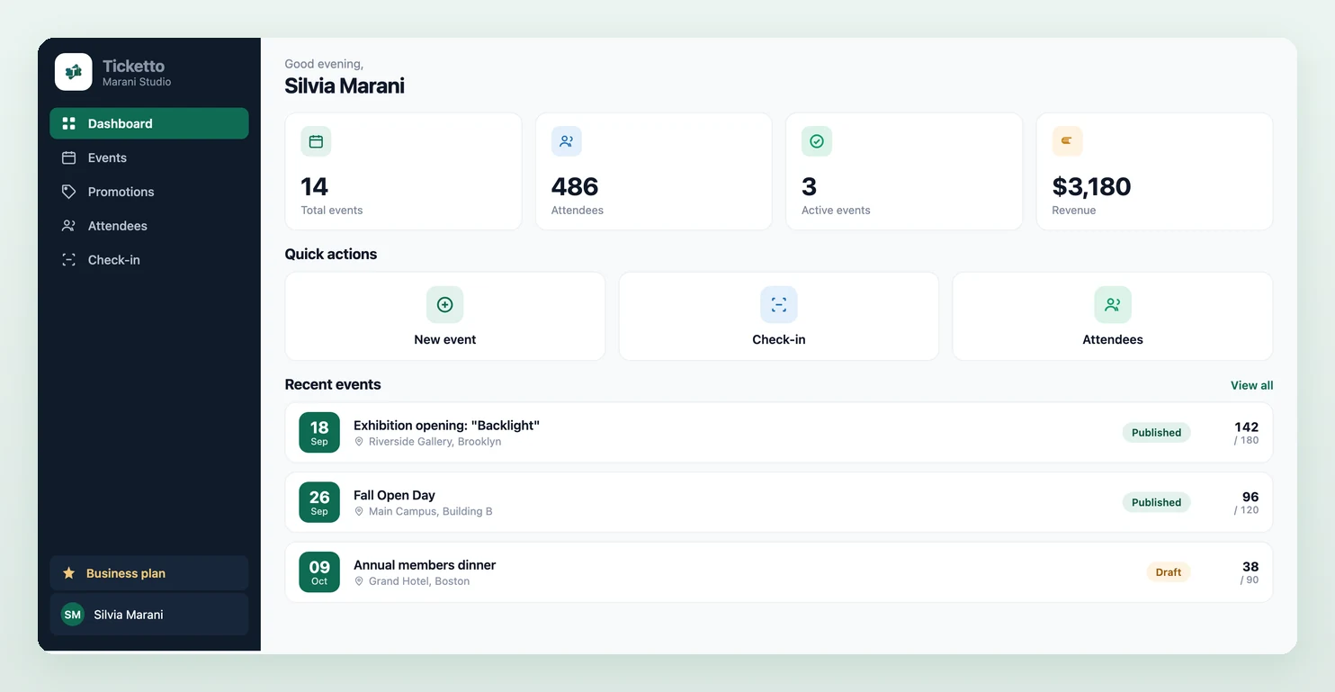
Task: Click the location pin beside Riverside Gallery, Brooklyn
Action: tap(359, 442)
